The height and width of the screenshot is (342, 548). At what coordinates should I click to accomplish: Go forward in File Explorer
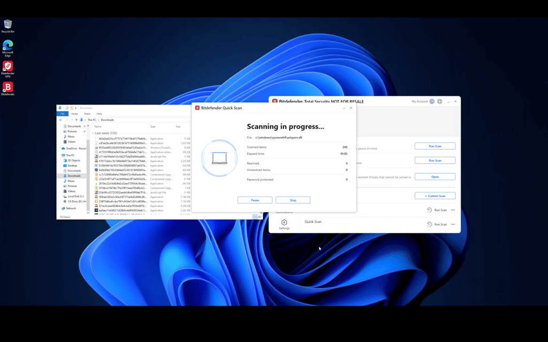(x=67, y=120)
